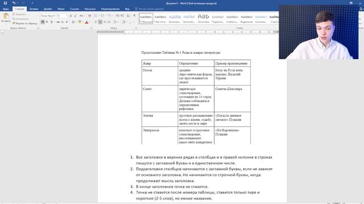Expand font color options arrow
This screenshot has width=364, height=204.
tap(90, 22)
